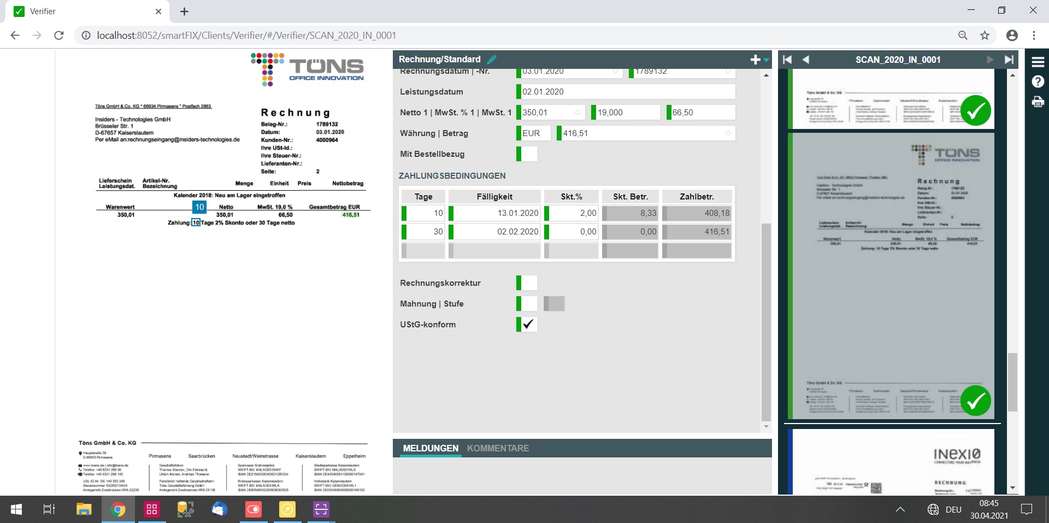Toggle the USTG-konform checkbox
Viewport: 1049px width, 523px height.
click(x=528, y=325)
